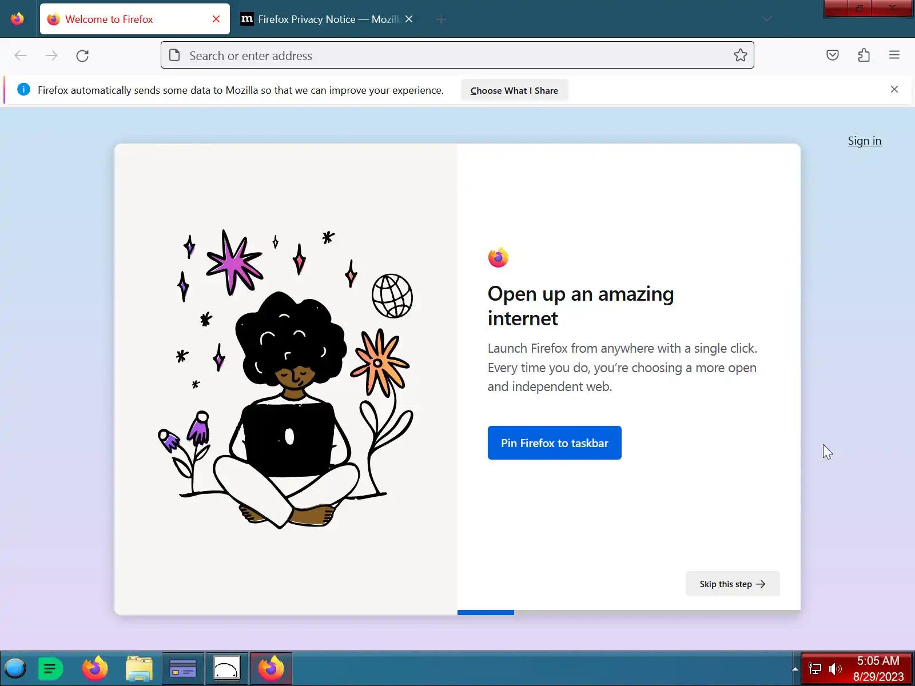Viewport: 915px width, 686px height.
Task: Open a new tab with the plus button
Action: click(441, 19)
